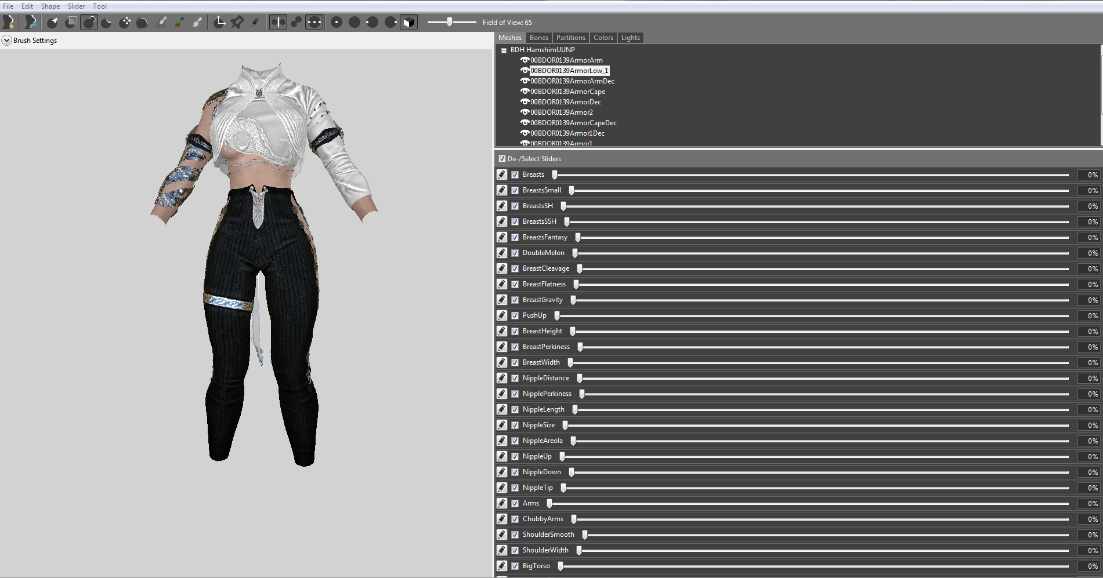
Task: Select the Alpha brush tool
Action: click(x=197, y=22)
